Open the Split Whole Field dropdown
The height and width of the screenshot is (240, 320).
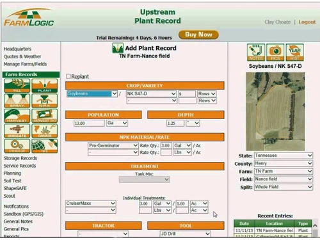[284, 187]
